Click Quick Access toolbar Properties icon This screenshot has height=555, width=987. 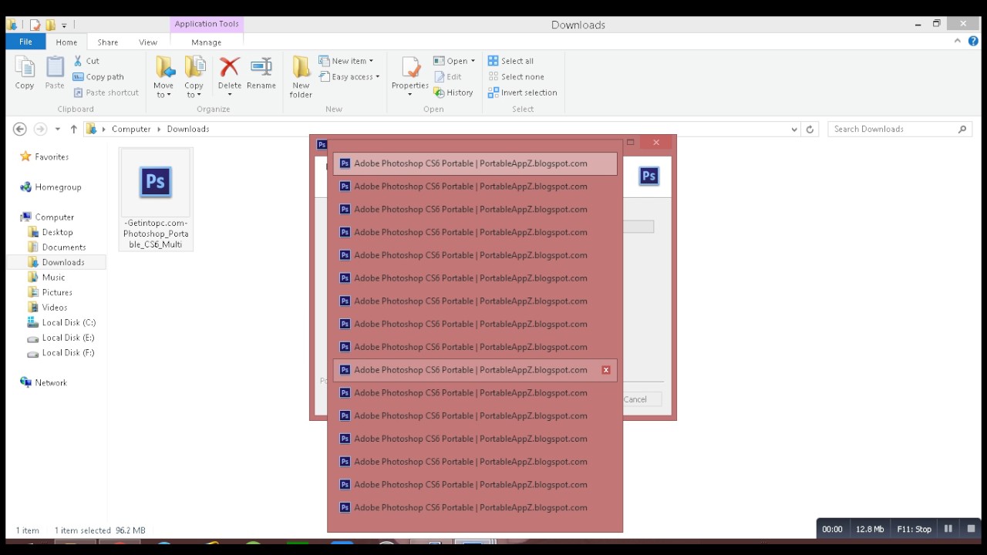[x=35, y=25]
